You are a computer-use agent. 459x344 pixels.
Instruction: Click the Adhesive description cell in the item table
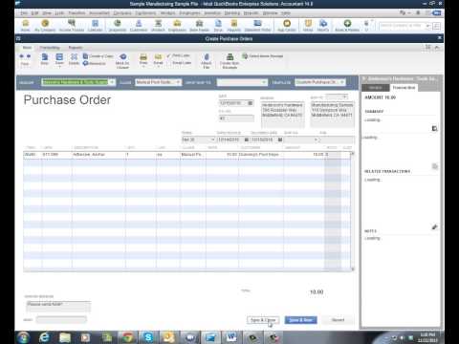tap(98, 155)
